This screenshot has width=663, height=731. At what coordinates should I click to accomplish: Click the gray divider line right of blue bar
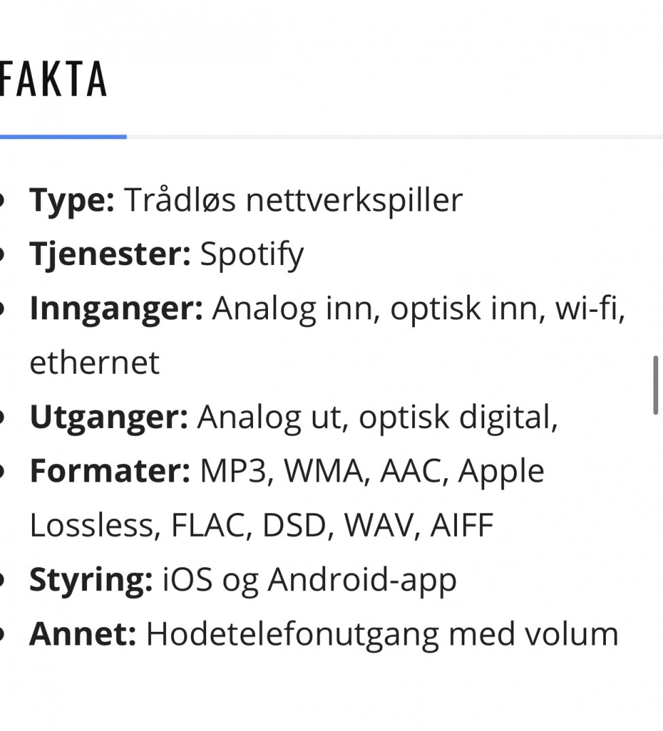click(x=394, y=137)
